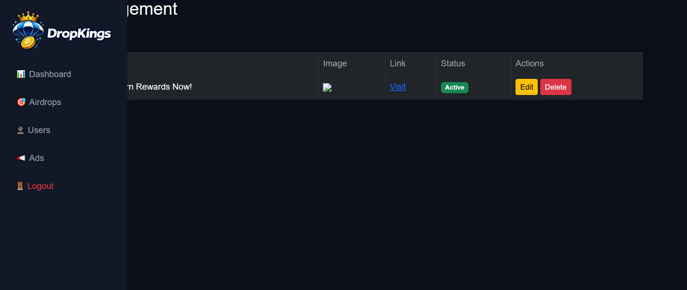Click the Ads megaphone icon
The image size is (687, 290).
[21, 158]
